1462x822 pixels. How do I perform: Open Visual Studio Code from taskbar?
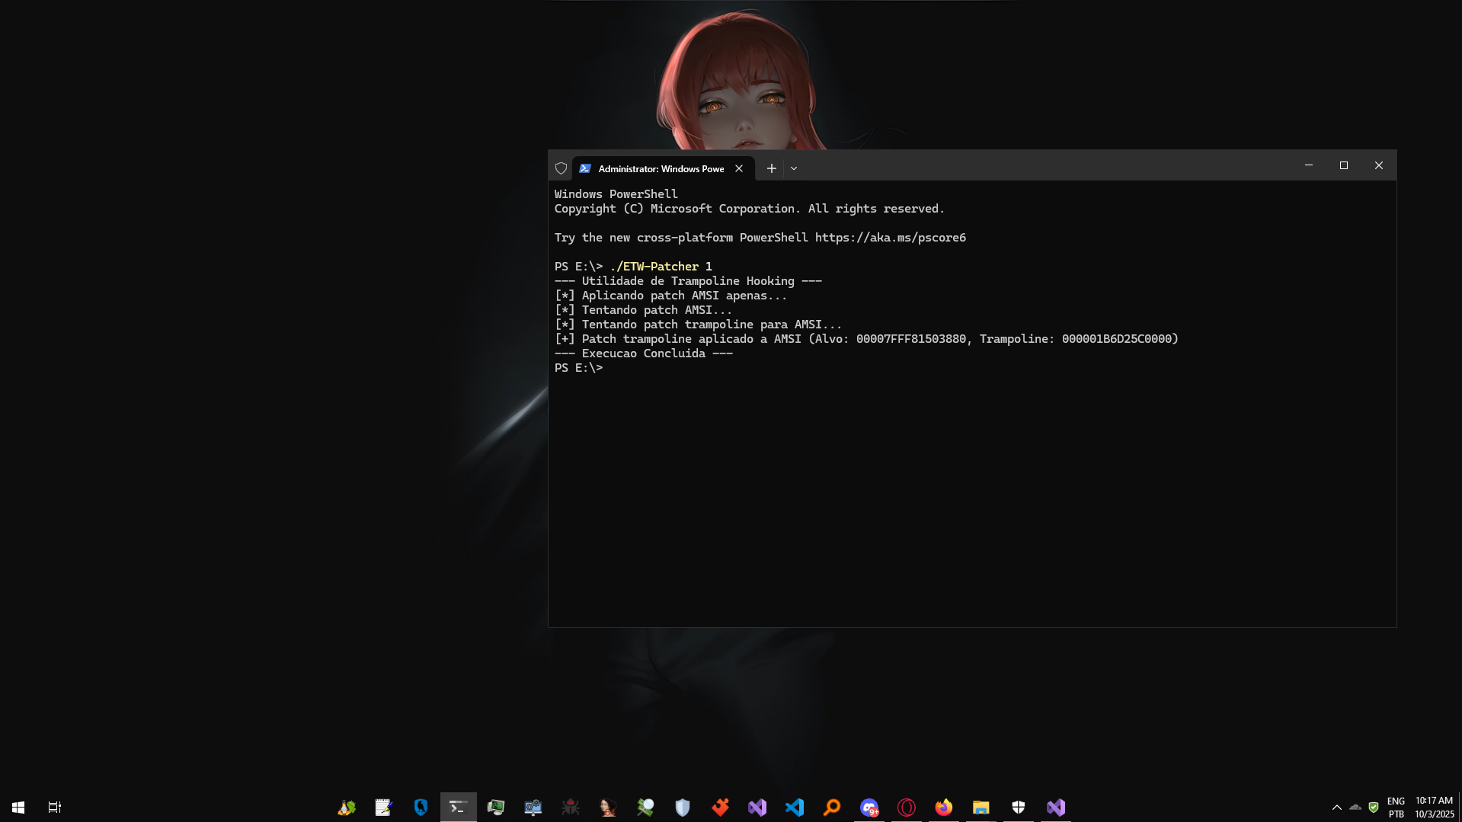pos(795,808)
